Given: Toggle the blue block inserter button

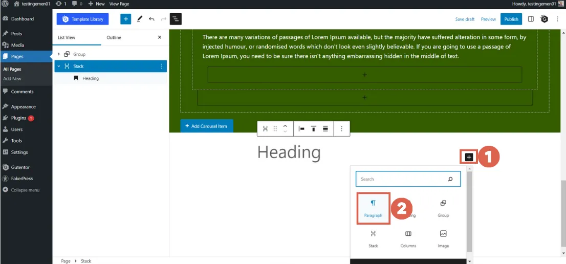Looking at the screenshot, I should 125,19.
